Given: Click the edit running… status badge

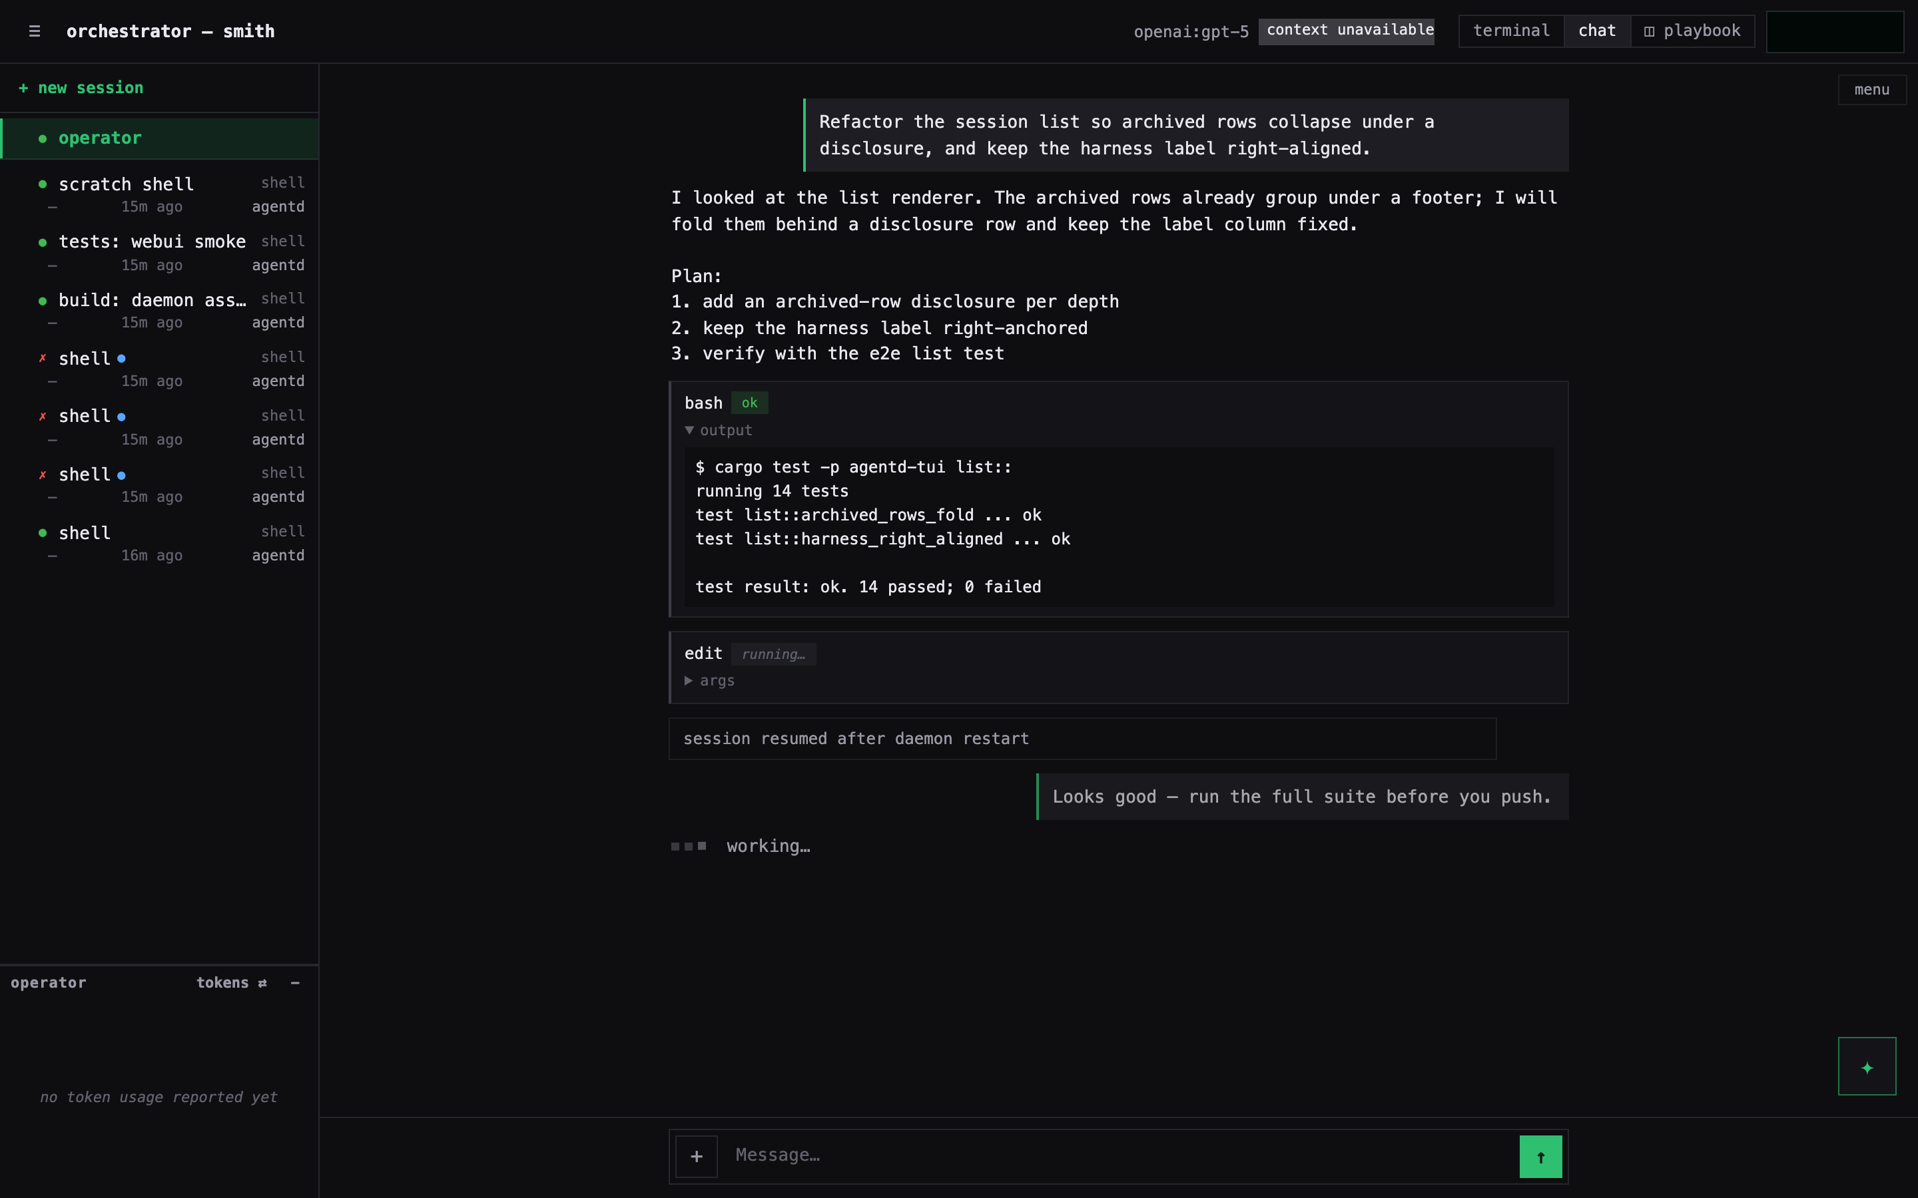Looking at the screenshot, I should click(x=773, y=654).
